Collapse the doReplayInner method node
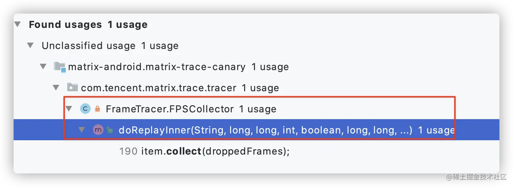The height and width of the screenshot is (187, 513). (82, 130)
